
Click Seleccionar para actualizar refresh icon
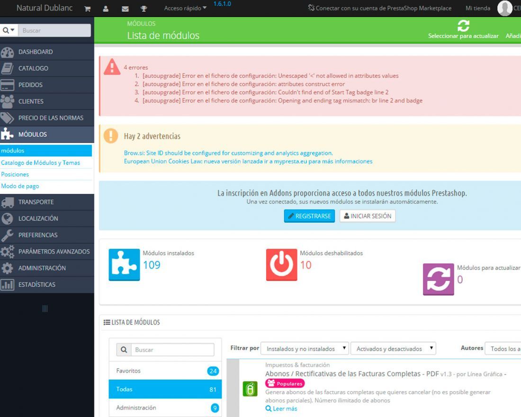[464, 26]
